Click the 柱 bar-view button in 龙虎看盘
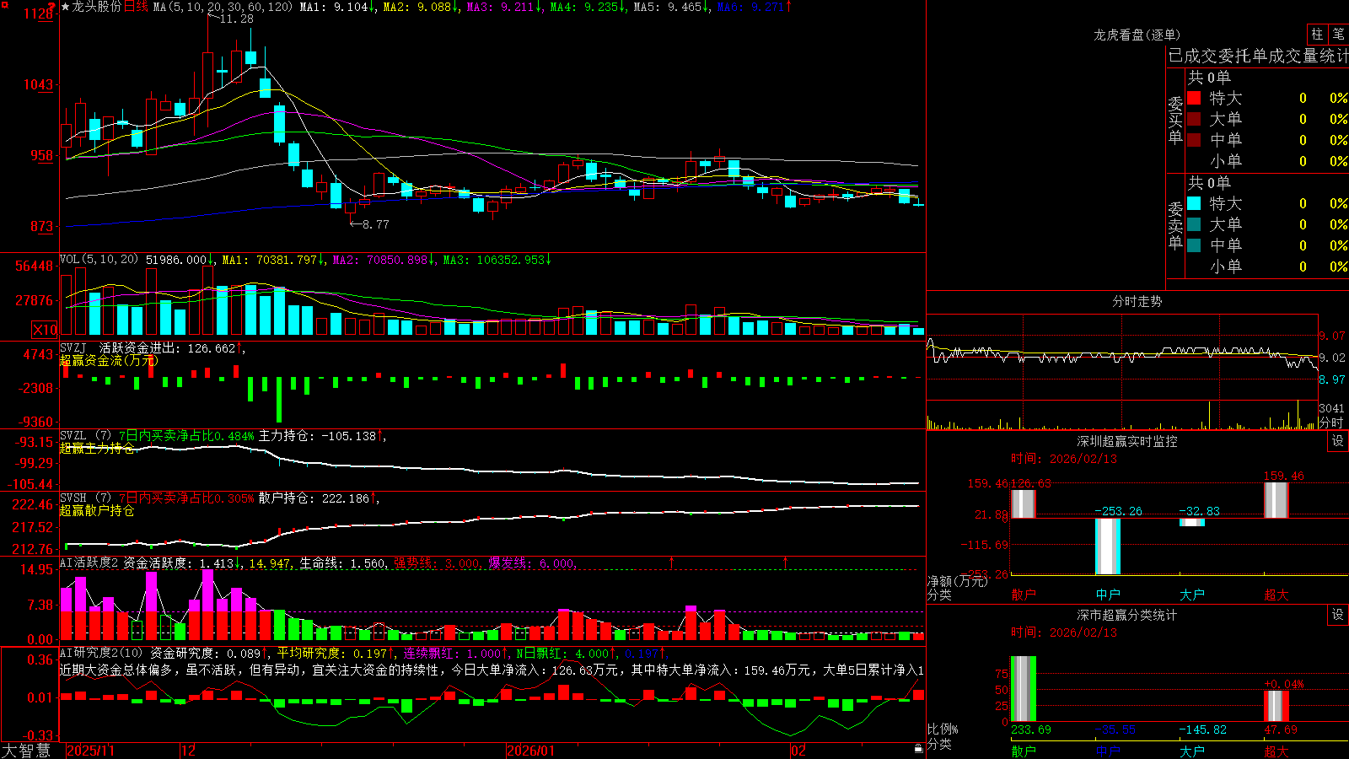Screen dimensions: 1349x759 click(1317, 35)
